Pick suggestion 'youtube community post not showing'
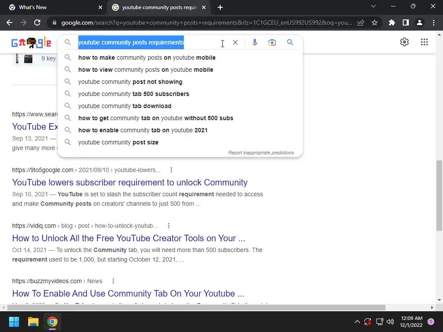The height and width of the screenshot is (332, 443). (x=180, y=82)
